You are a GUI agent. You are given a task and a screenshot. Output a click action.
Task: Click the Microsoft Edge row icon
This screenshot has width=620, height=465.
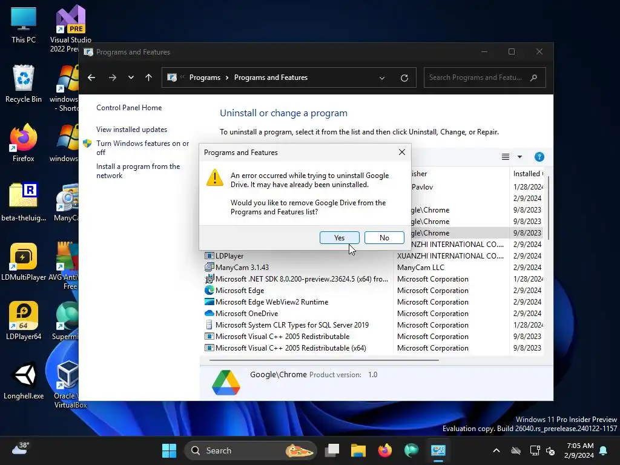209,290
